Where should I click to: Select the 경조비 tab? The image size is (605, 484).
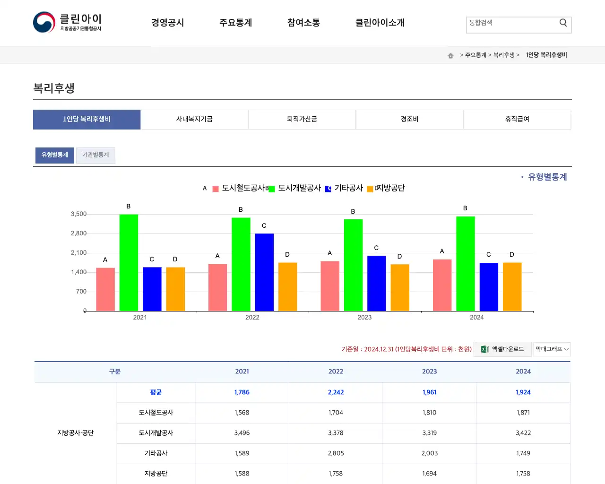tap(410, 119)
